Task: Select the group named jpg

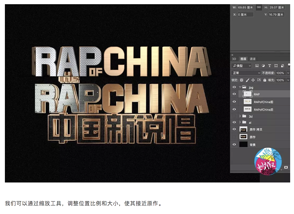Action: pyautogui.click(x=251, y=88)
